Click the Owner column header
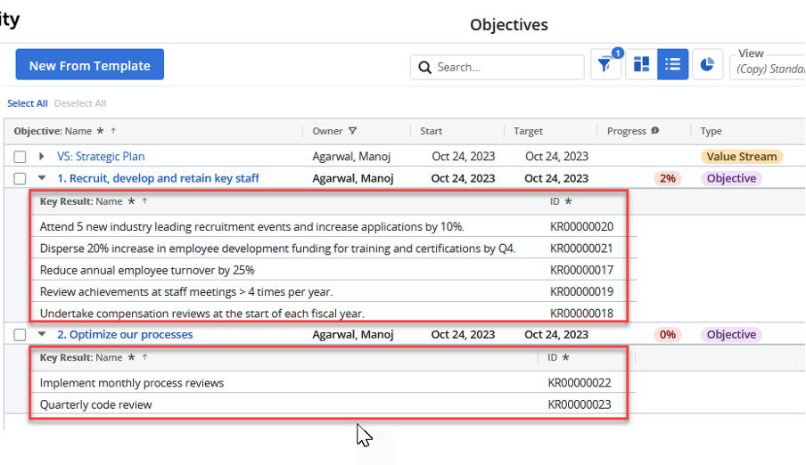 click(327, 131)
